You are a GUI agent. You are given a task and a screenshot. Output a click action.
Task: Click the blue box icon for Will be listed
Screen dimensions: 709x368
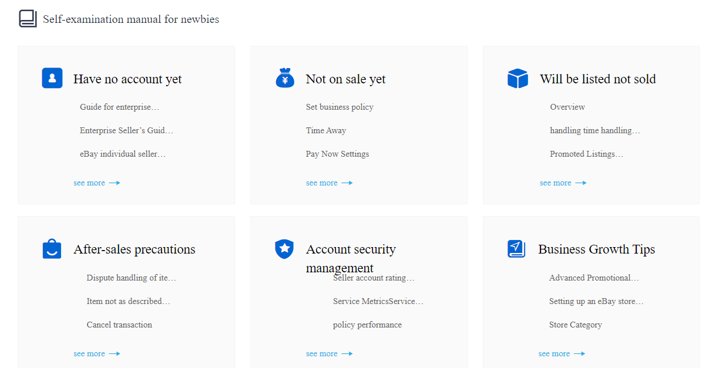(518, 79)
